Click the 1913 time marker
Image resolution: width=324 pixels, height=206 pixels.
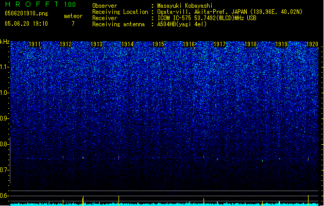click(x=96, y=44)
